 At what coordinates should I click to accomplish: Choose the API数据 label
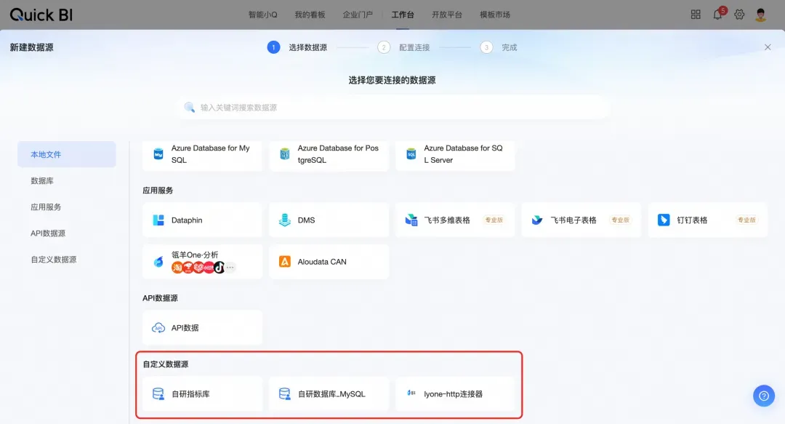pyautogui.click(x=185, y=328)
